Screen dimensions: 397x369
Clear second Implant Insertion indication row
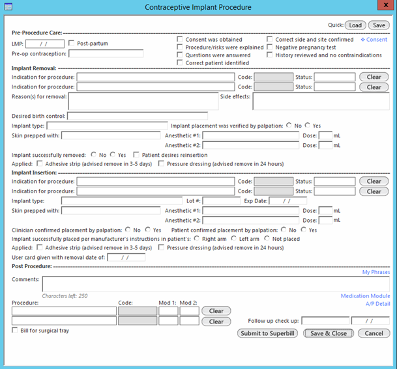(374, 191)
